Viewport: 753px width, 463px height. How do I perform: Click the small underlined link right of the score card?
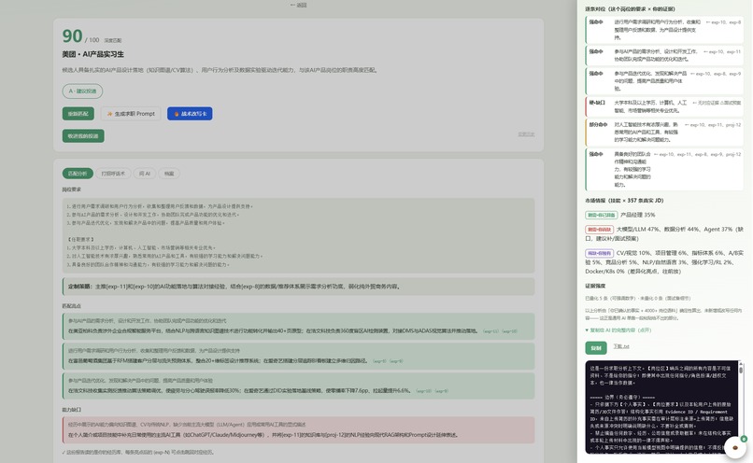pyautogui.click(x=526, y=134)
